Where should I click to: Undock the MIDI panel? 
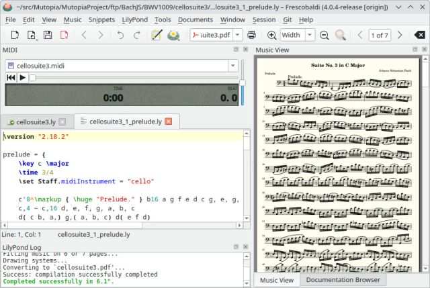(x=236, y=49)
